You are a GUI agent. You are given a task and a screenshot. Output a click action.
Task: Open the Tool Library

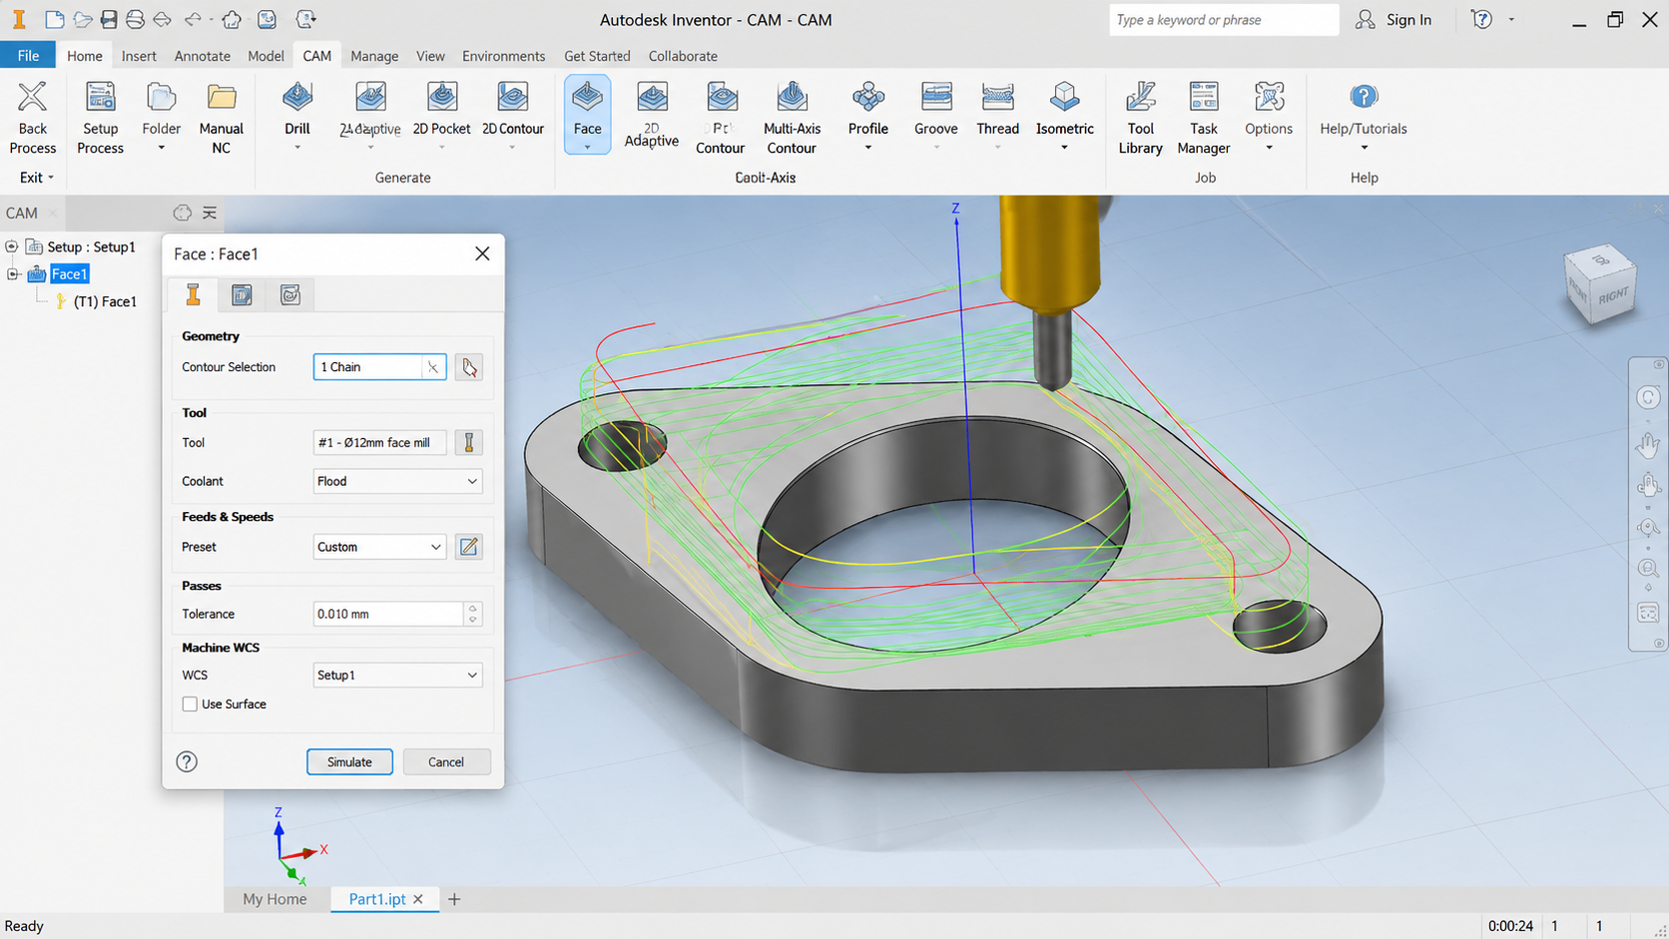pos(1140,117)
